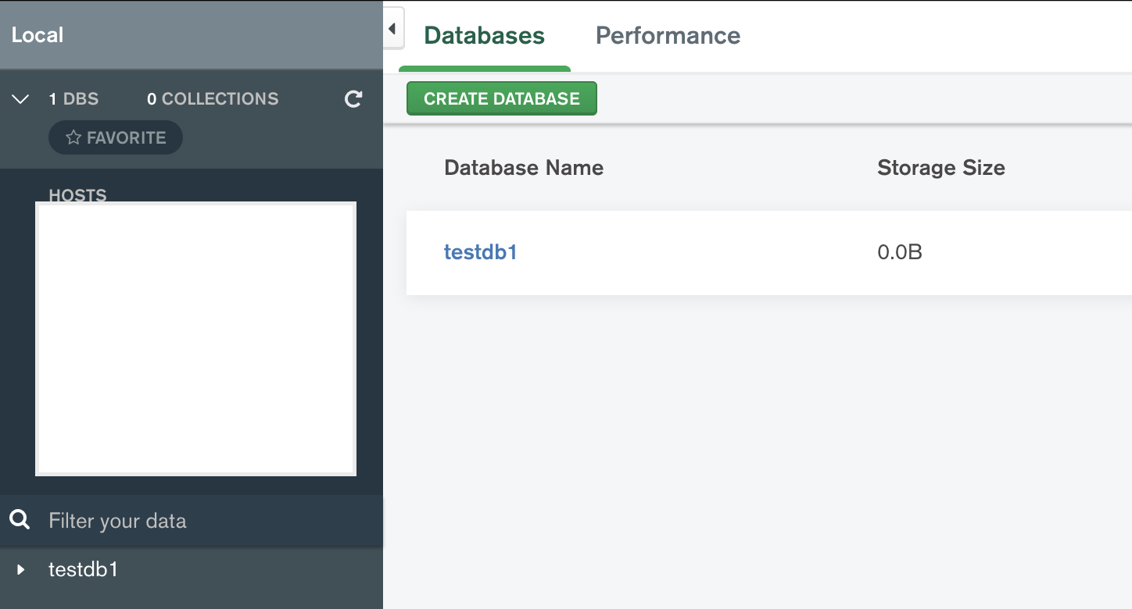
Task: Click the Filter your data field
Action: coord(117,521)
